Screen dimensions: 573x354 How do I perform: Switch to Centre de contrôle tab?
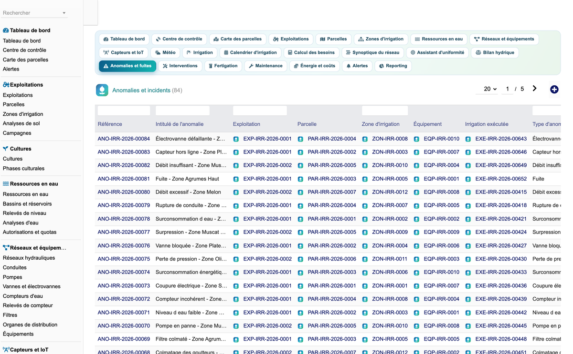tap(179, 39)
